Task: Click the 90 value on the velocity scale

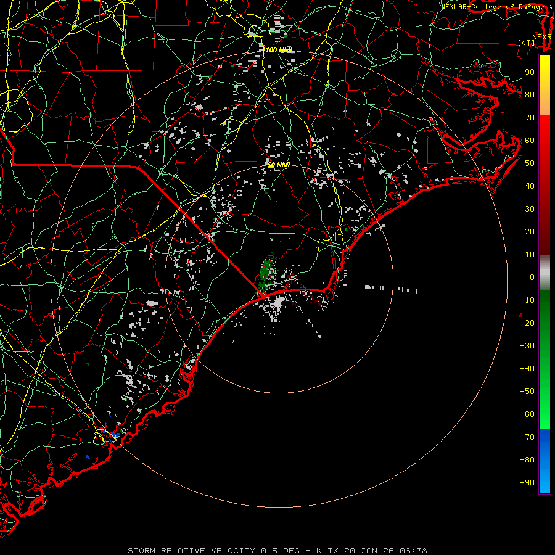Action: 530,72
